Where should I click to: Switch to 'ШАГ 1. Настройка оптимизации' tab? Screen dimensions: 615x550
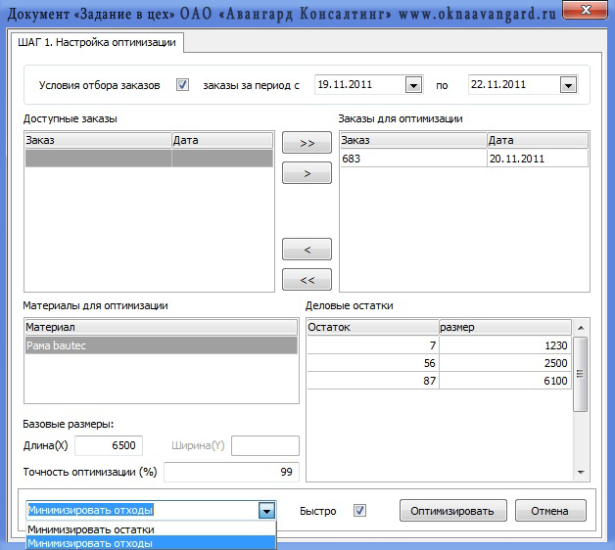tap(97, 43)
